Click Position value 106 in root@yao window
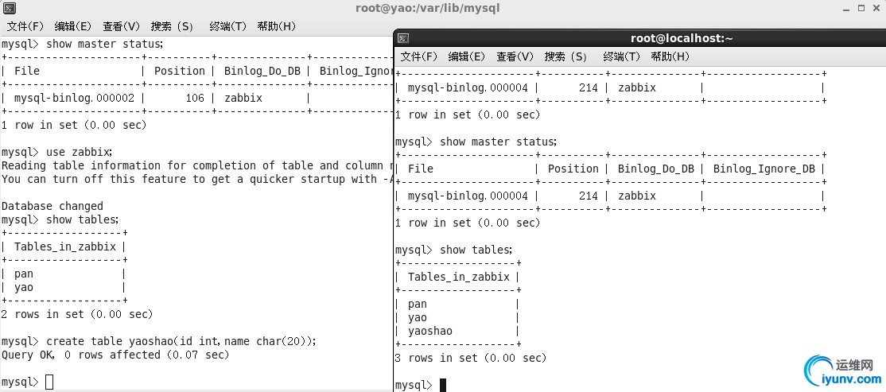886x392 pixels. [x=195, y=98]
